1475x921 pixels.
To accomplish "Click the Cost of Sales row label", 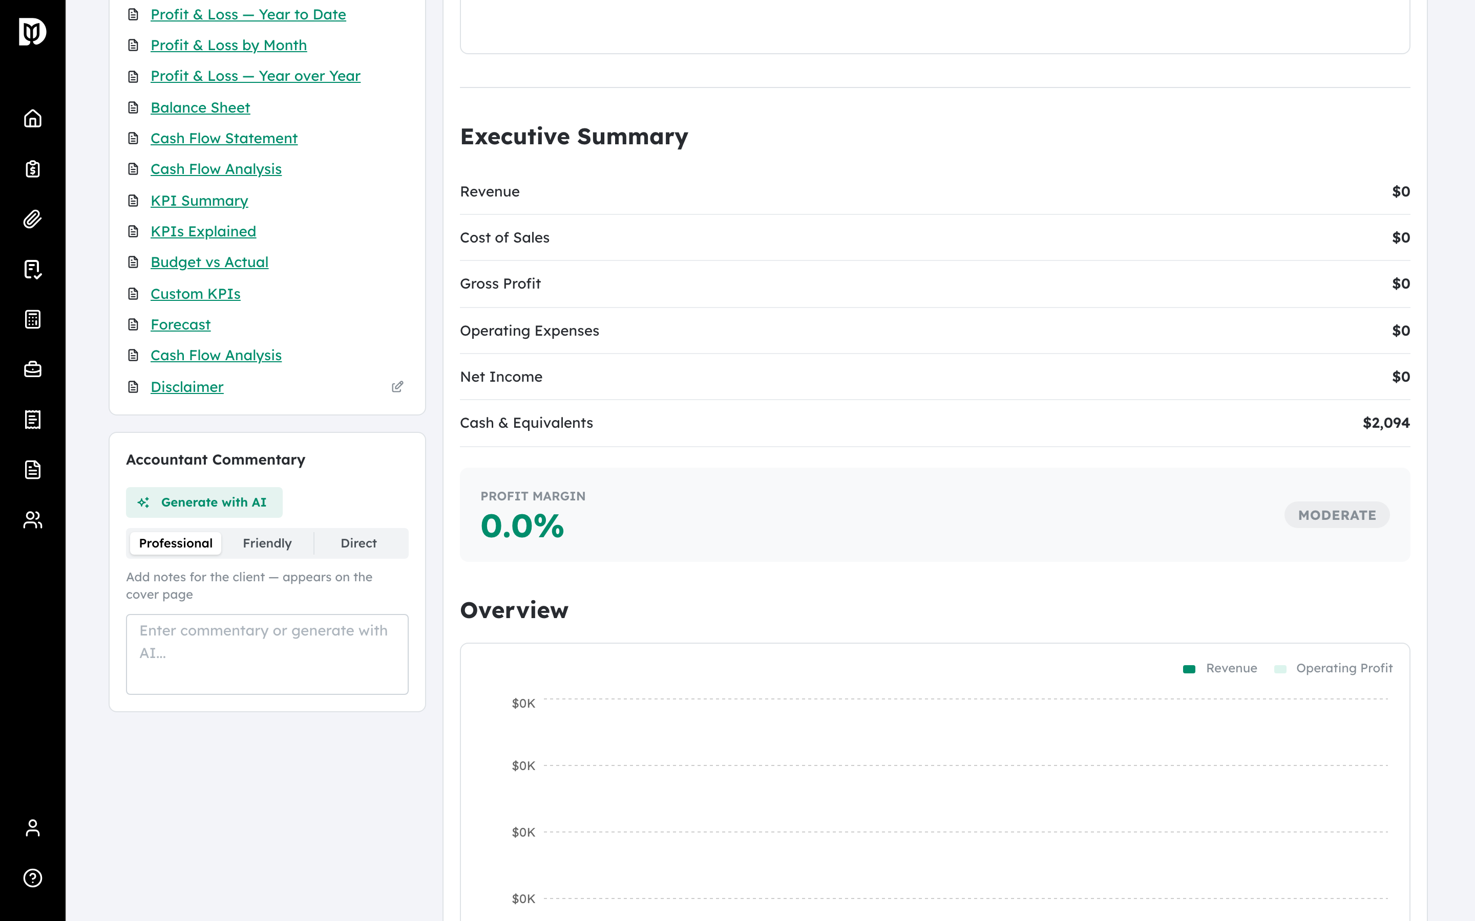I will pos(504,237).
